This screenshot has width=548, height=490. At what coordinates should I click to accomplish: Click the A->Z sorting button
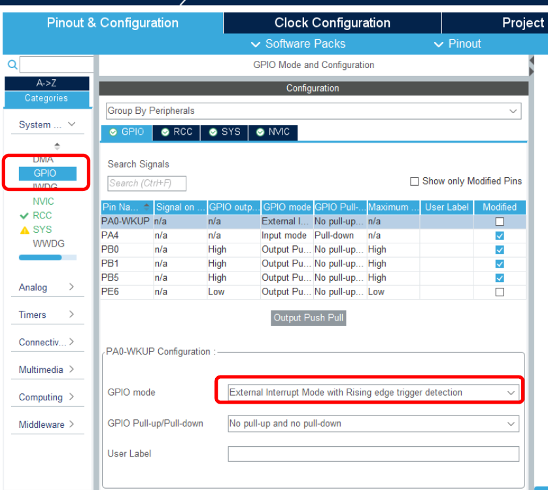tap(46, 83)
